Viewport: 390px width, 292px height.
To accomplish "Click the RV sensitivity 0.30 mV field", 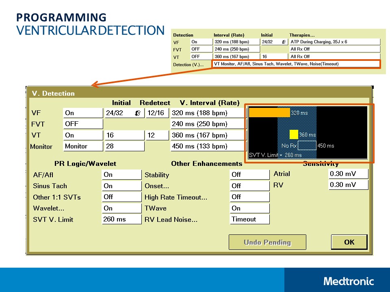I will (348, 185).
